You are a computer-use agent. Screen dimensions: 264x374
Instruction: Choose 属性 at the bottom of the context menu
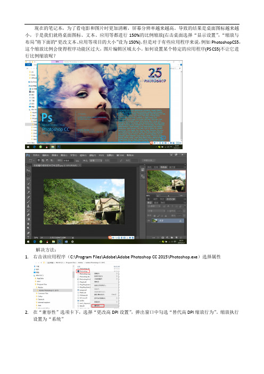pos(98,306)
